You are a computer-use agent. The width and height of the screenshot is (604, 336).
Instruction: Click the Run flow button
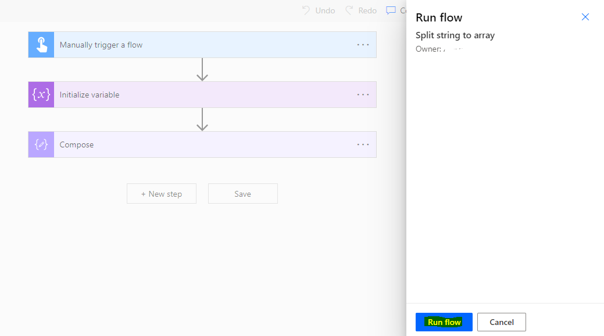[x=444, y=322]
